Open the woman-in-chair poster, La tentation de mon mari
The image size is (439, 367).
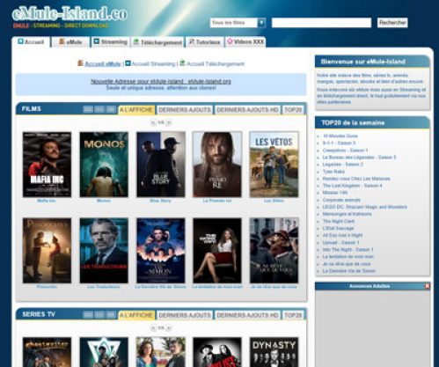pos(217,251)
